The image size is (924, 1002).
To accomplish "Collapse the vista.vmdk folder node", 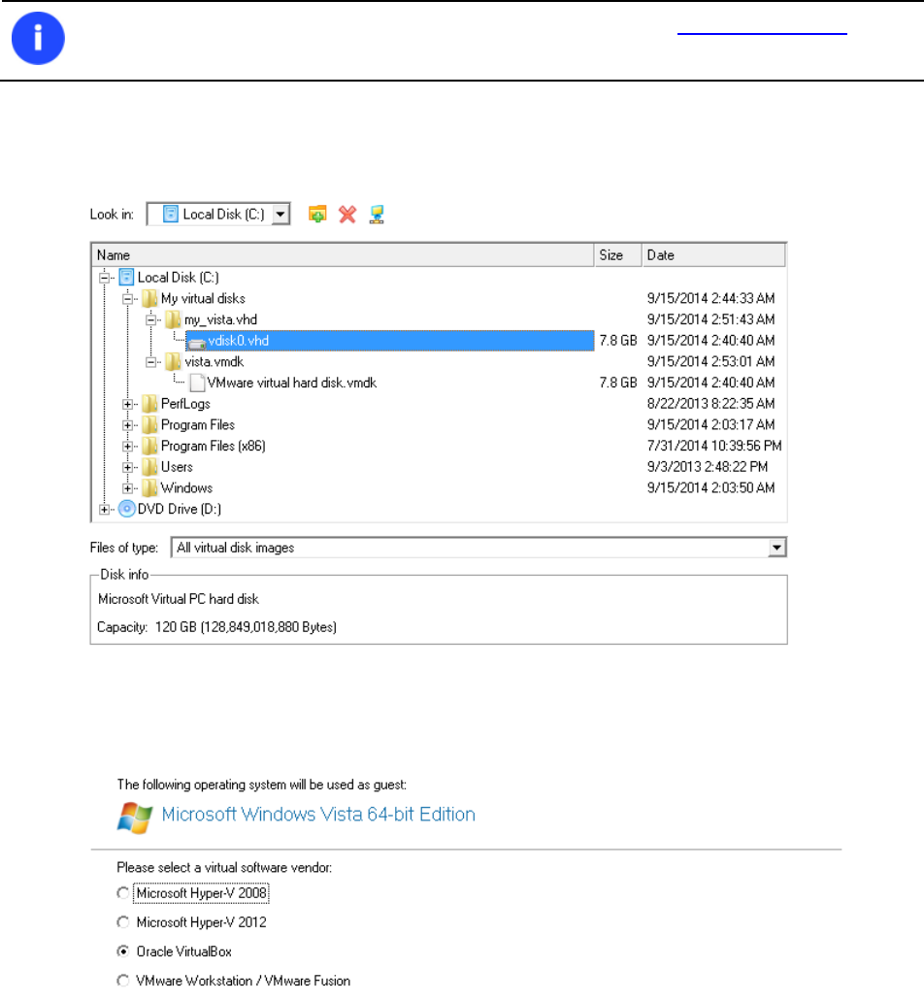I will point(150,362).
